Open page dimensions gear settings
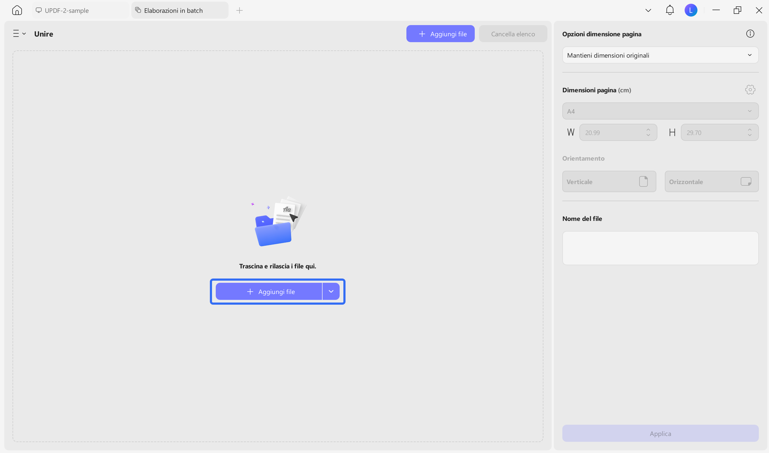Viewport: 769px width, 453px height. point(750,90)
